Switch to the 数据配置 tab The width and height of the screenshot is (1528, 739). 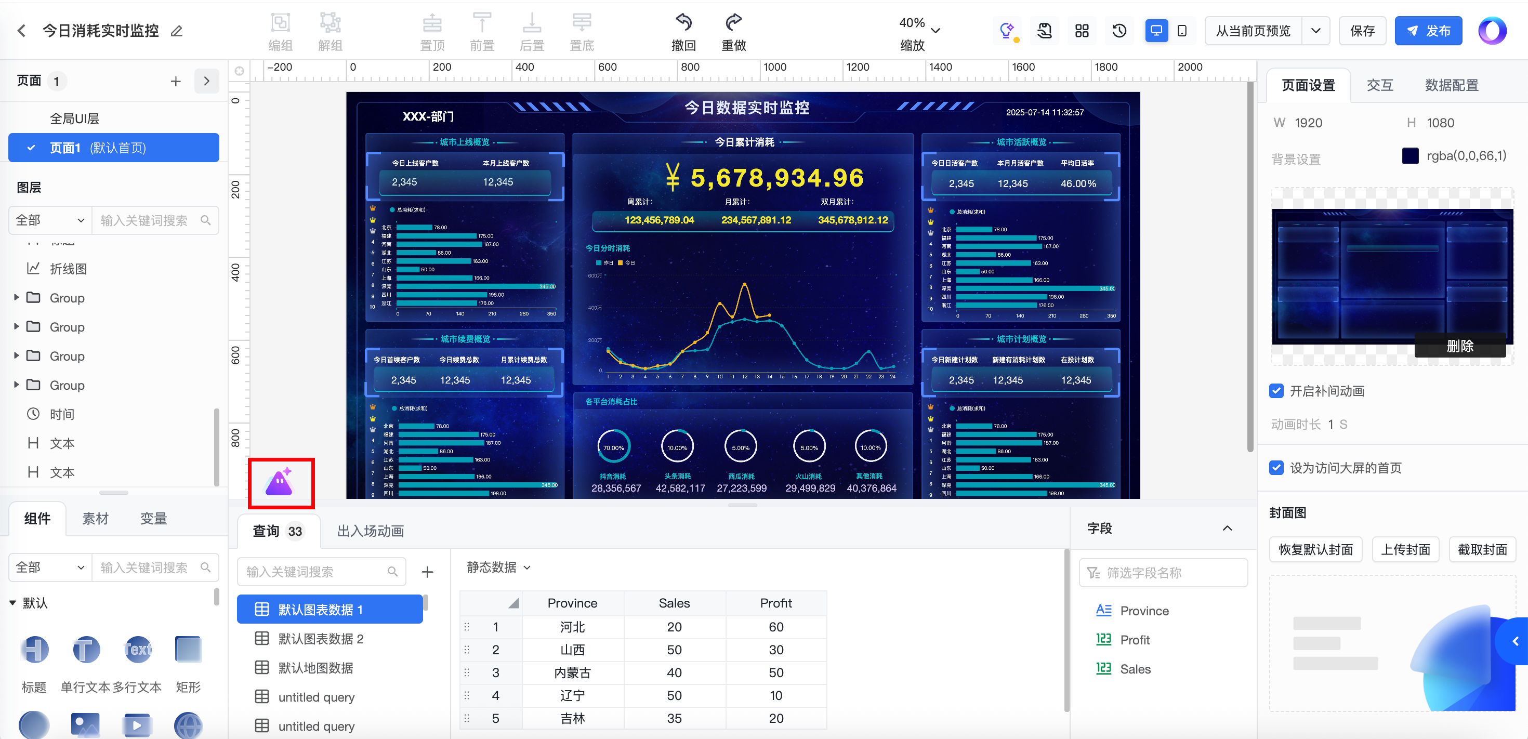[1451, 85]
